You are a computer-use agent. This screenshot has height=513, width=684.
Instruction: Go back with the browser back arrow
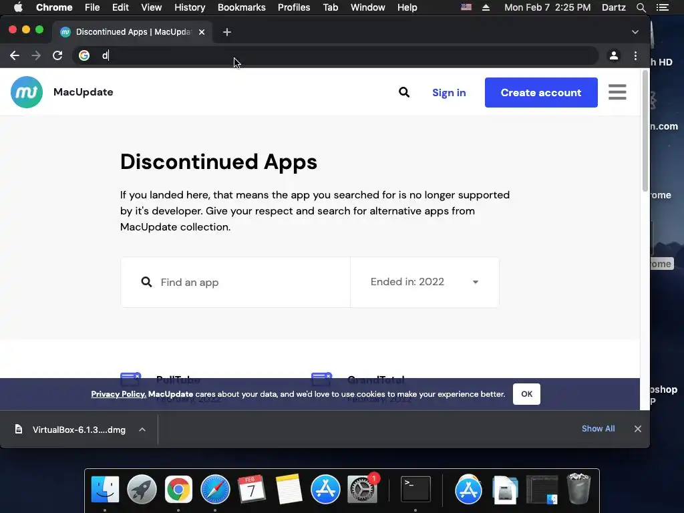[x=15, y=55]
